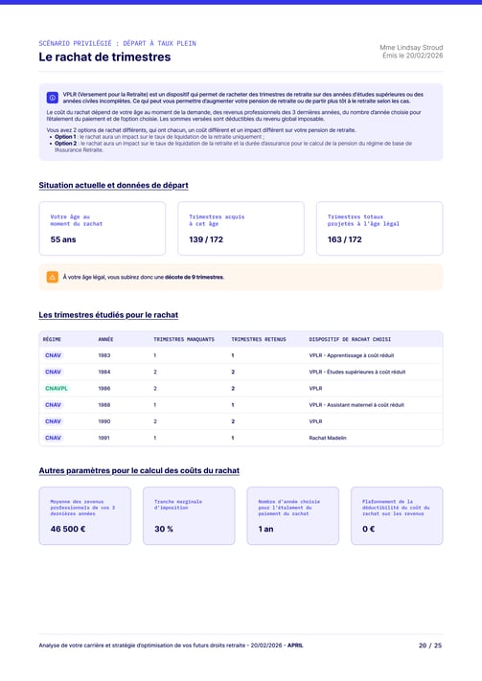Click the '0 €' plafonnement value
The height and width of the screenshot is (681, 482).
click(x=369, y=529)
